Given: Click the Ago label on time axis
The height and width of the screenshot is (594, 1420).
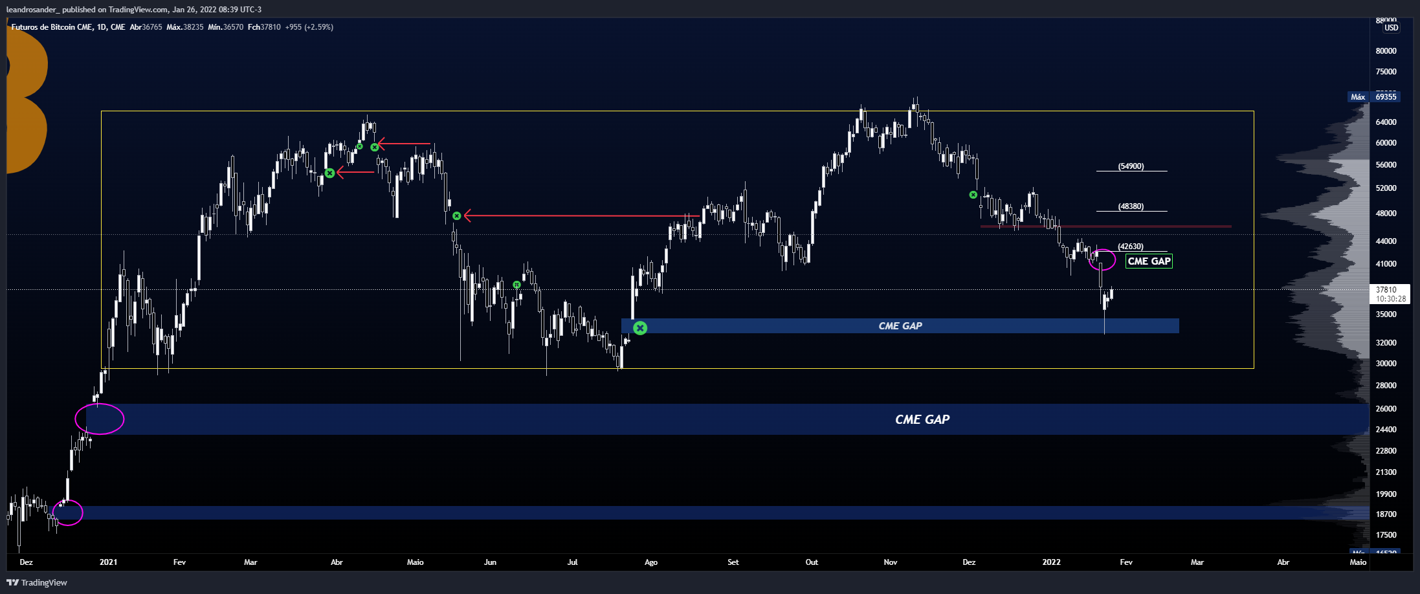Looking at the screenshot, I should coord(651,562).
